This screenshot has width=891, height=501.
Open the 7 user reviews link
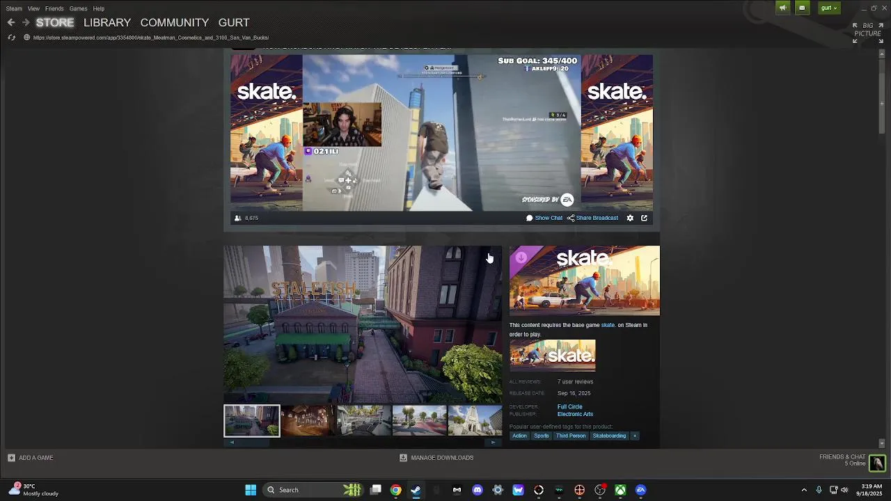pyautogui.click(x=575, y=381)
